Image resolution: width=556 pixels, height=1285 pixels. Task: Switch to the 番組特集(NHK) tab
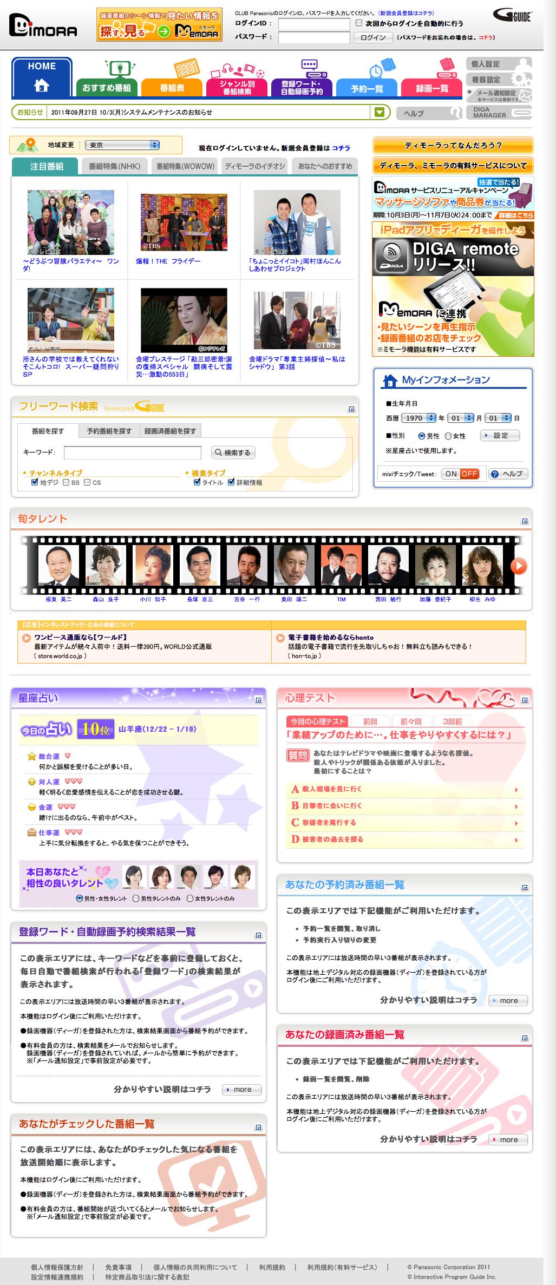tap(114, 166)
